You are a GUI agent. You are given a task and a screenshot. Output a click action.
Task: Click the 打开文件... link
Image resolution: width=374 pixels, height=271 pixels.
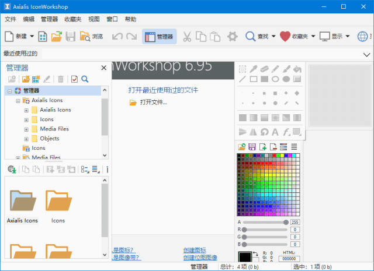(153, 102)
